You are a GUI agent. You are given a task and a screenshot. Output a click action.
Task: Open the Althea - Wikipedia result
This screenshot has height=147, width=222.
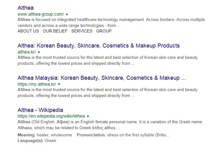(x=40, y=110)
